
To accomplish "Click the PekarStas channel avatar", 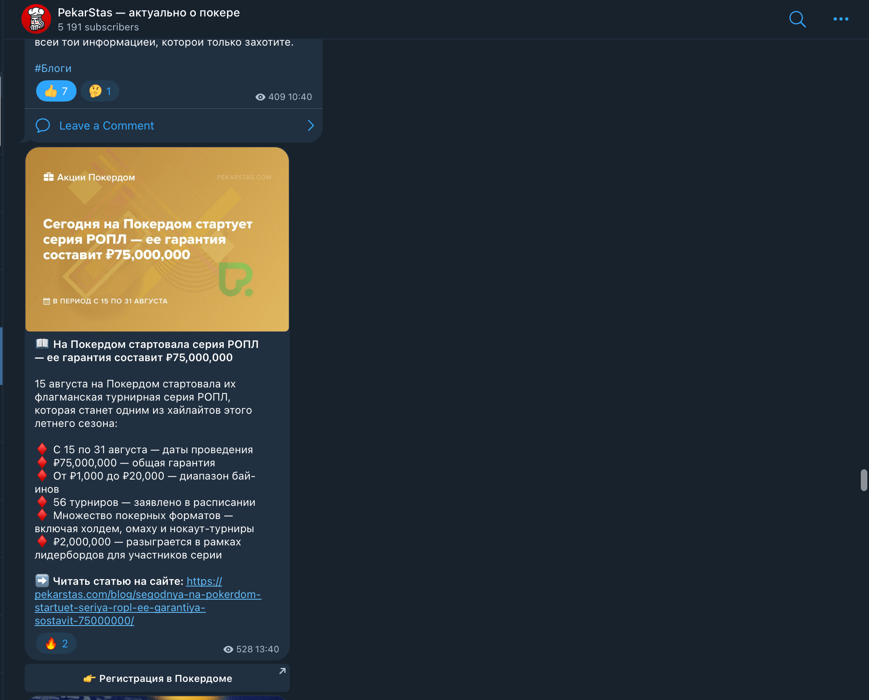I will coord(36,19).
